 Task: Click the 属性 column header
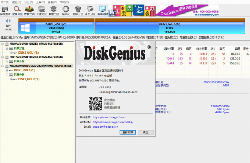click(246, 49)
